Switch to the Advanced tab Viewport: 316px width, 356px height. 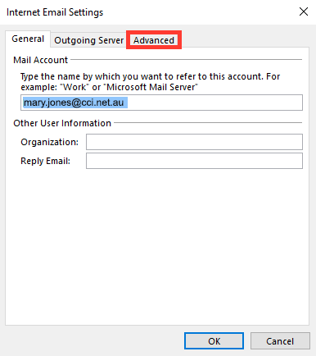154,40
